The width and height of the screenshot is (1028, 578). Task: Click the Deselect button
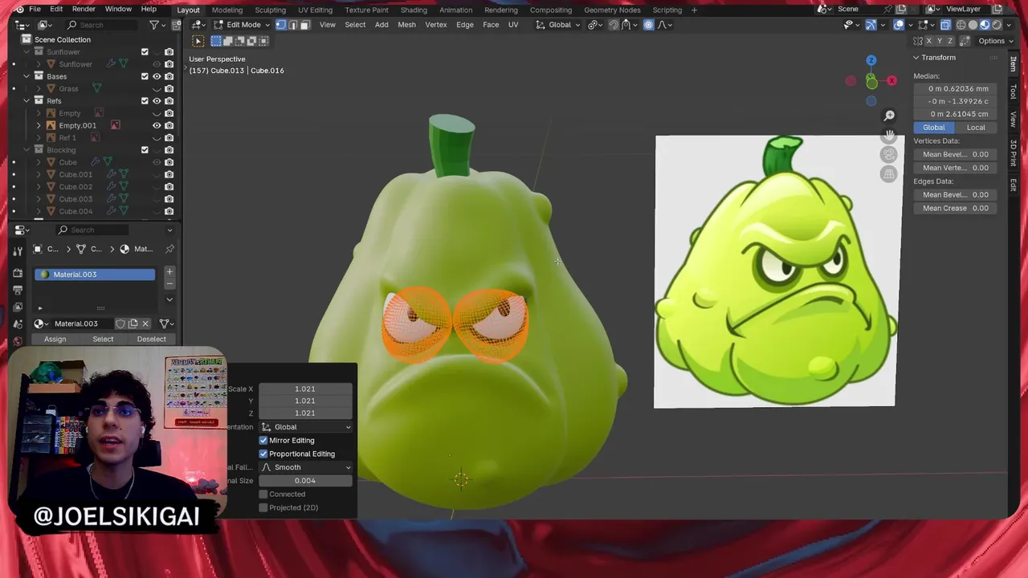pos(151,339)
